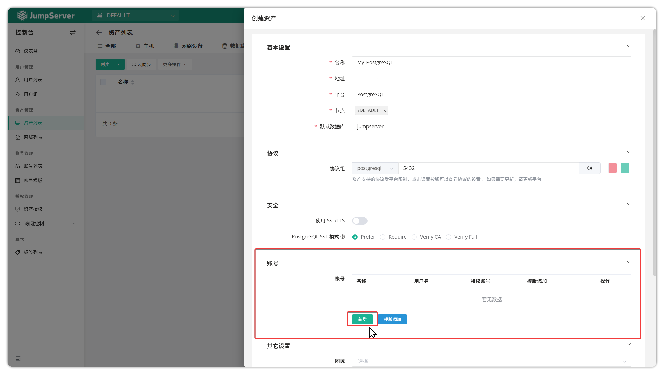
Task: Collapse sidebar using bottom-left menu icon
Action: tap(18, 359)
